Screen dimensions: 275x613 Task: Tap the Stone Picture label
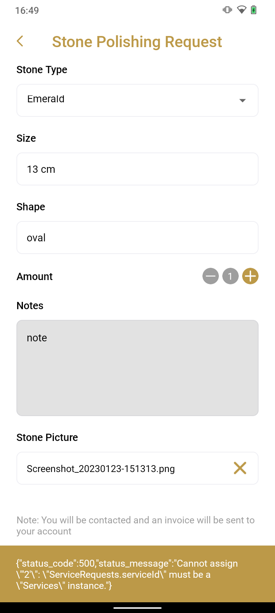pos(47,438)
